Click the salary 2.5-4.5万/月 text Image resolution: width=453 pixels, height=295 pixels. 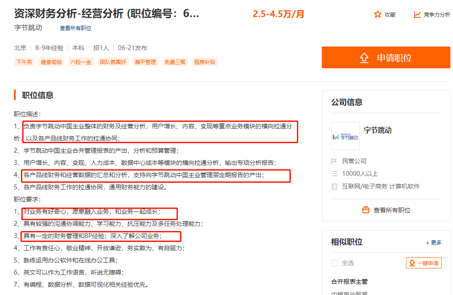click(x=279, y=14)
